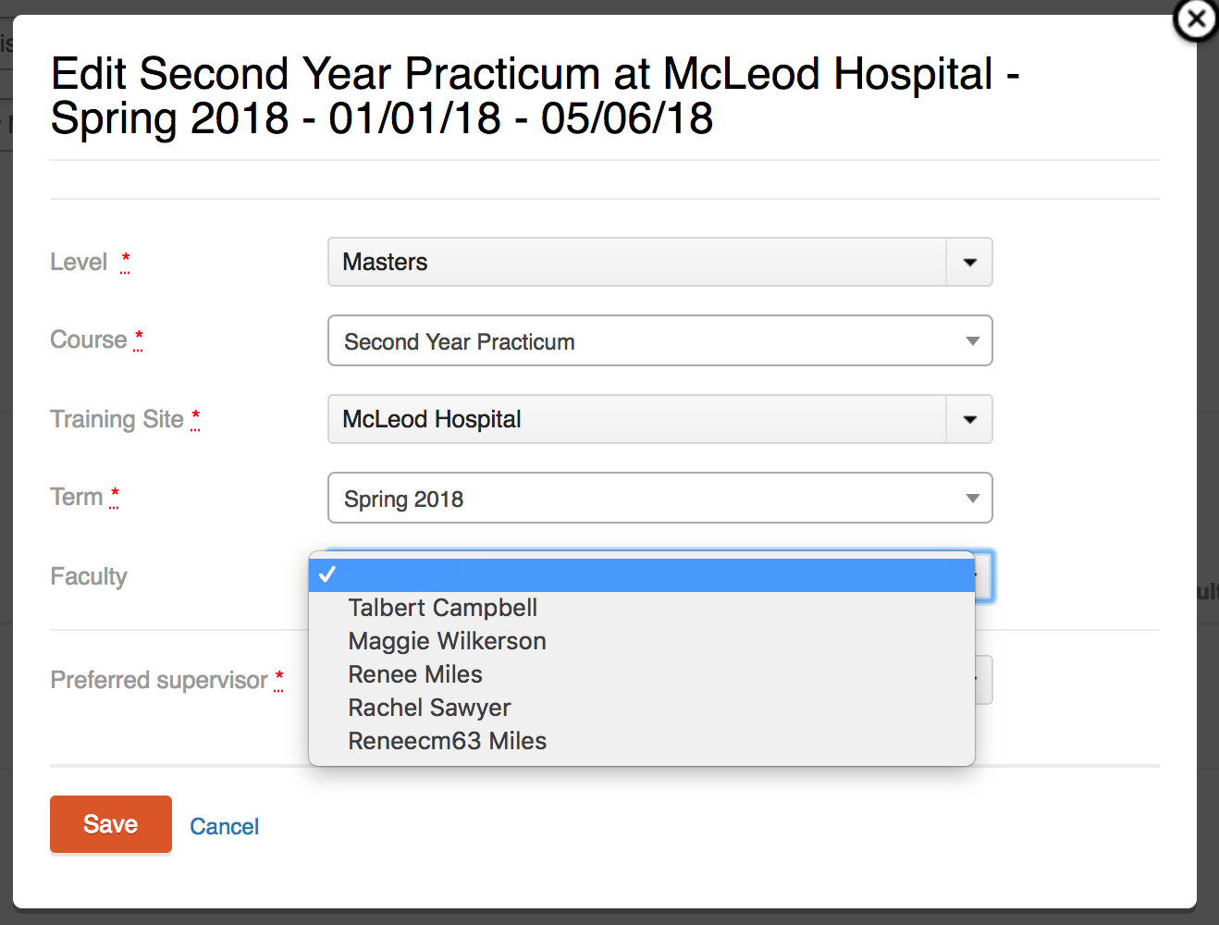
Task: Open the Level dropdown arrow
Action: click(x=969, y=262)
